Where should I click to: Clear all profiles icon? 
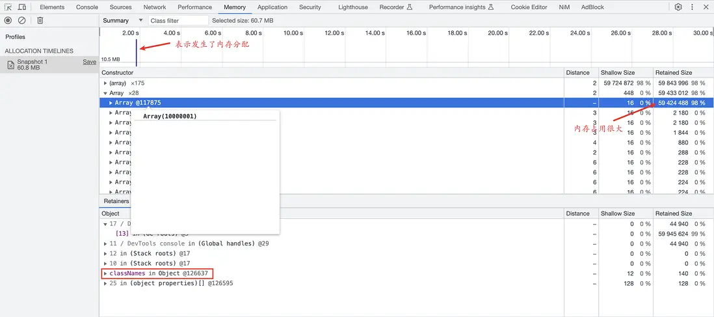[22, 21]
